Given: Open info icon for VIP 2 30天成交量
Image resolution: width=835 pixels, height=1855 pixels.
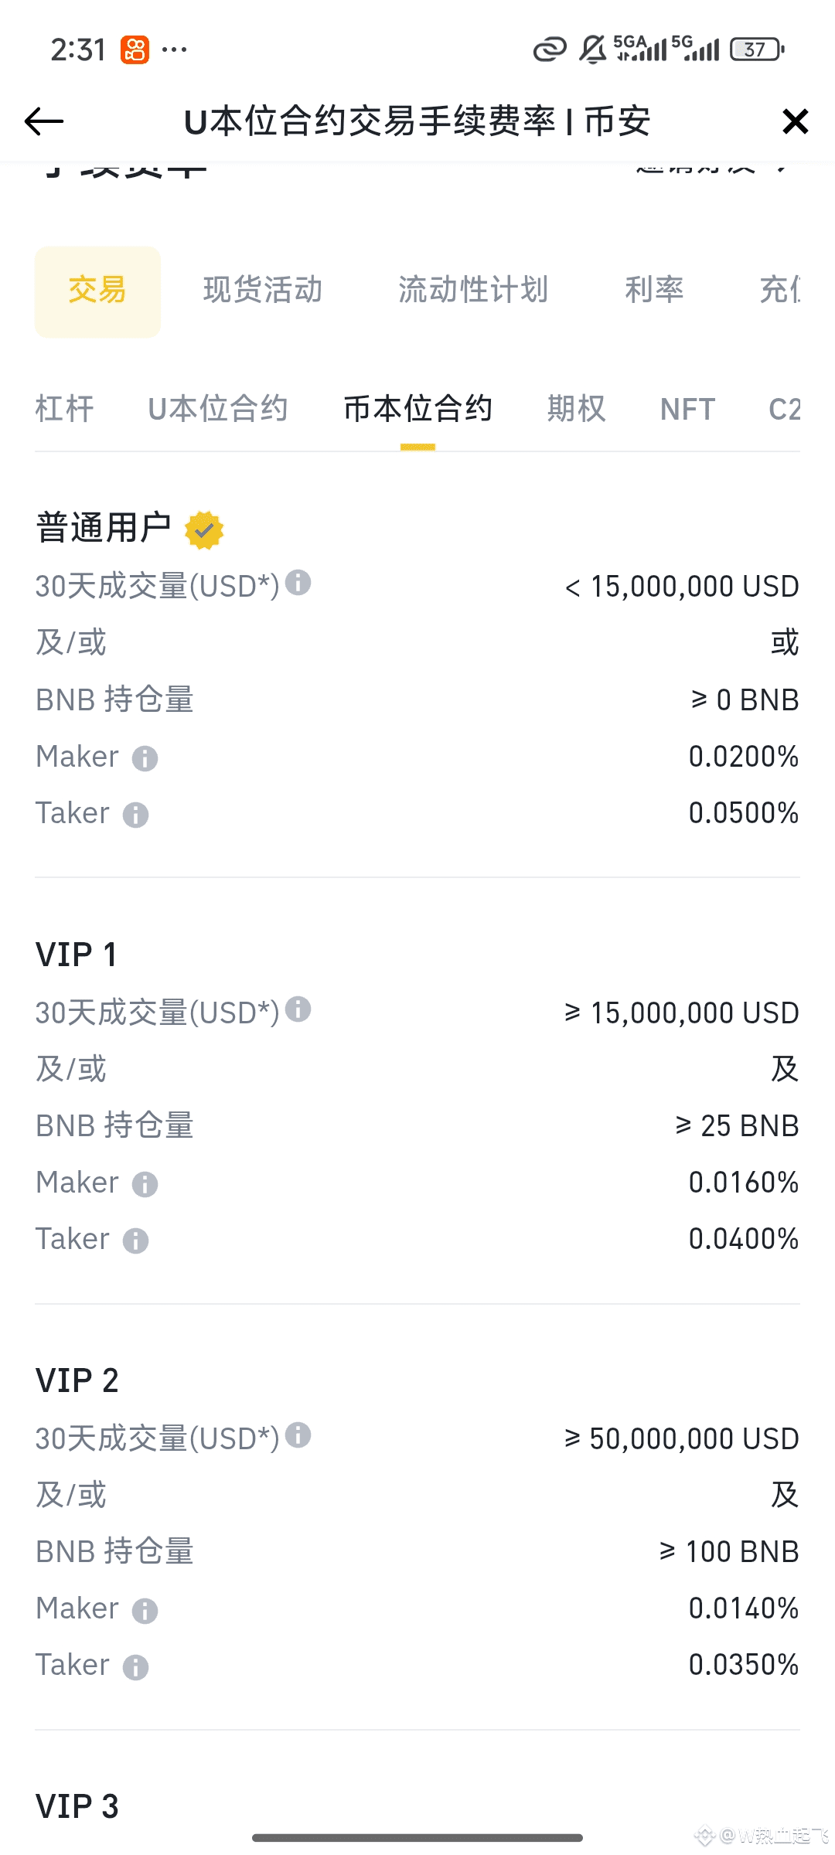Looking at the screenshot, I should [x=298, y=1435].
